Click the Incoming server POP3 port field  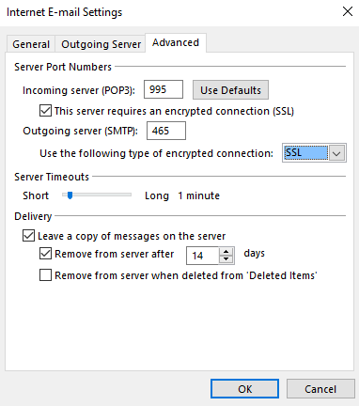(164, 89)
